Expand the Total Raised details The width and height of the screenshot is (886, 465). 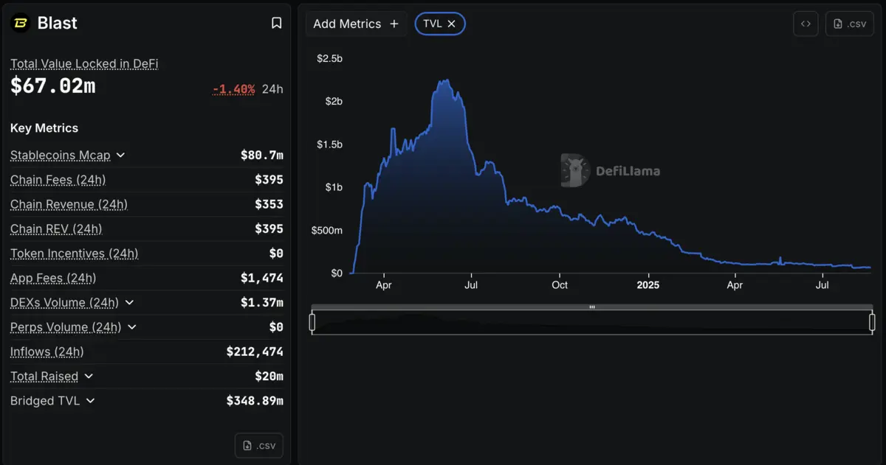pyautogui.click(x=89, y=377)
